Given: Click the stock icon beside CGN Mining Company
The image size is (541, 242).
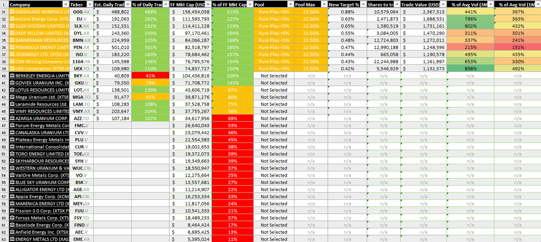Looking at the screenshot, I should [x=12, y=62].
